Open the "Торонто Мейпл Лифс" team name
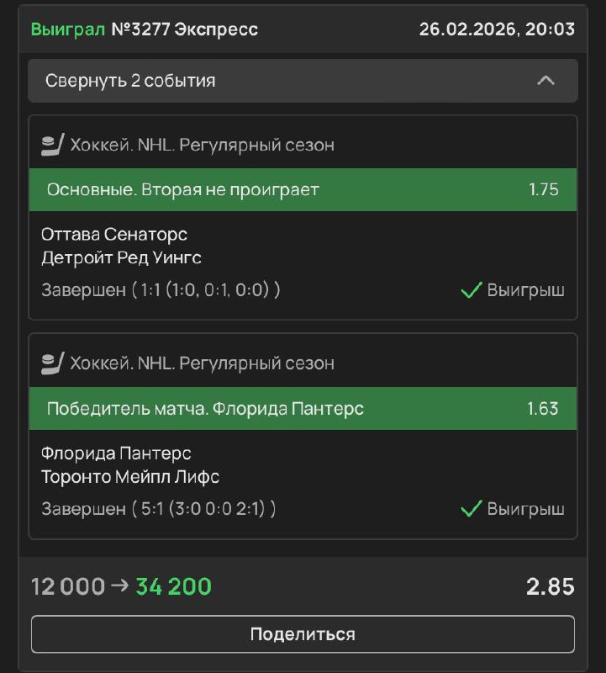The height and width of the screenshot is (673, 606). (x=130, y=477)
